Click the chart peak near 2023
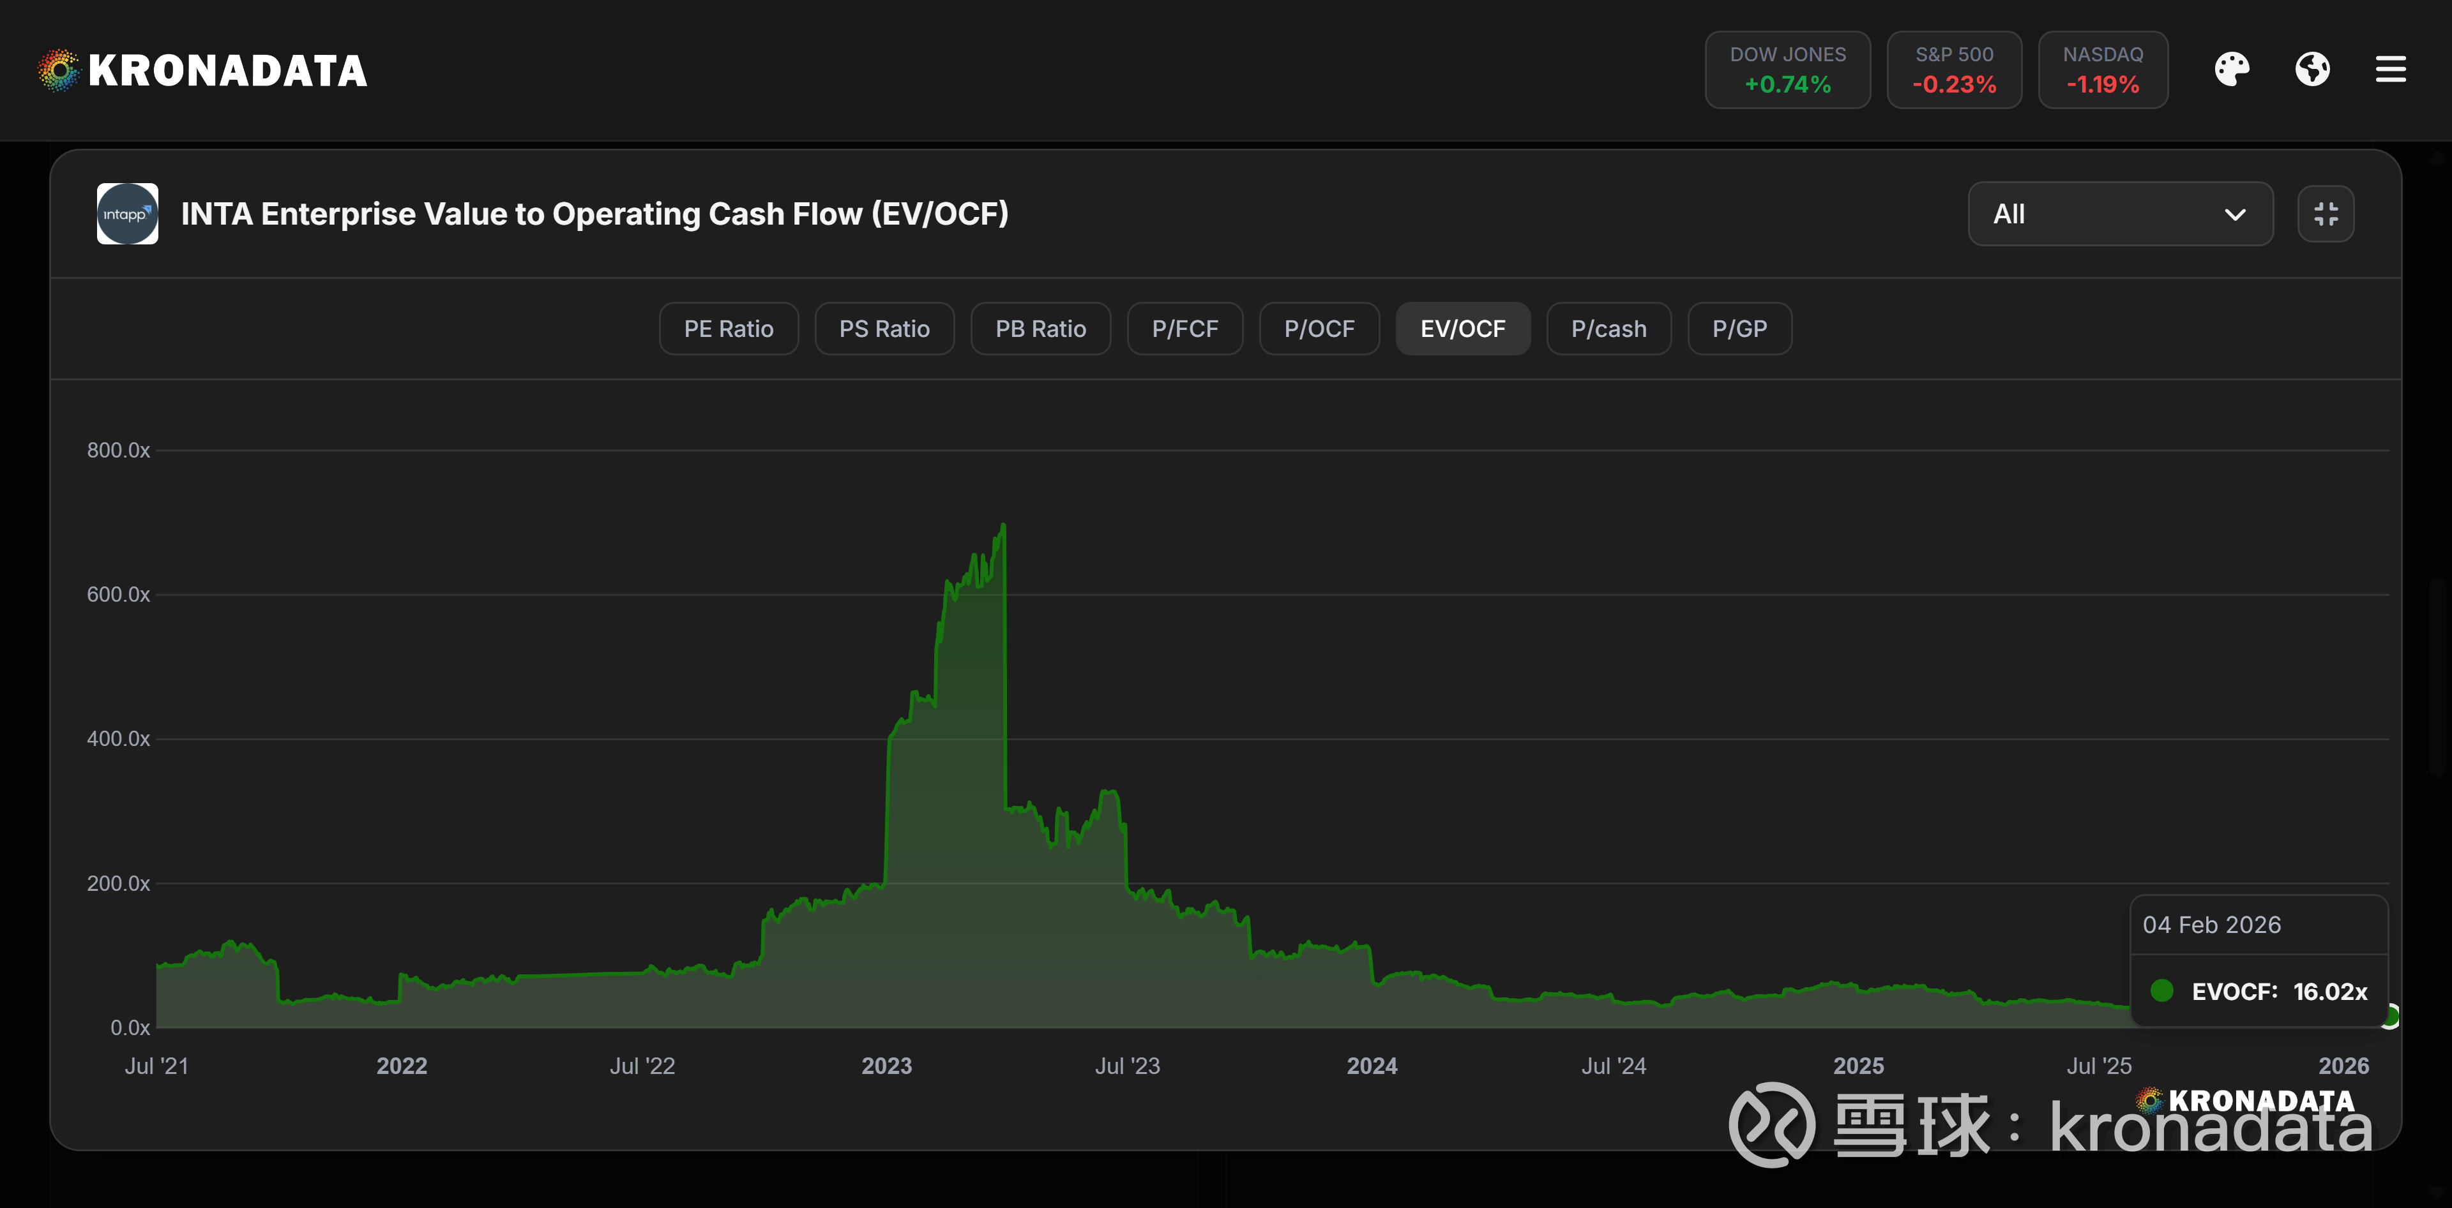 [x=1003, y=526]
